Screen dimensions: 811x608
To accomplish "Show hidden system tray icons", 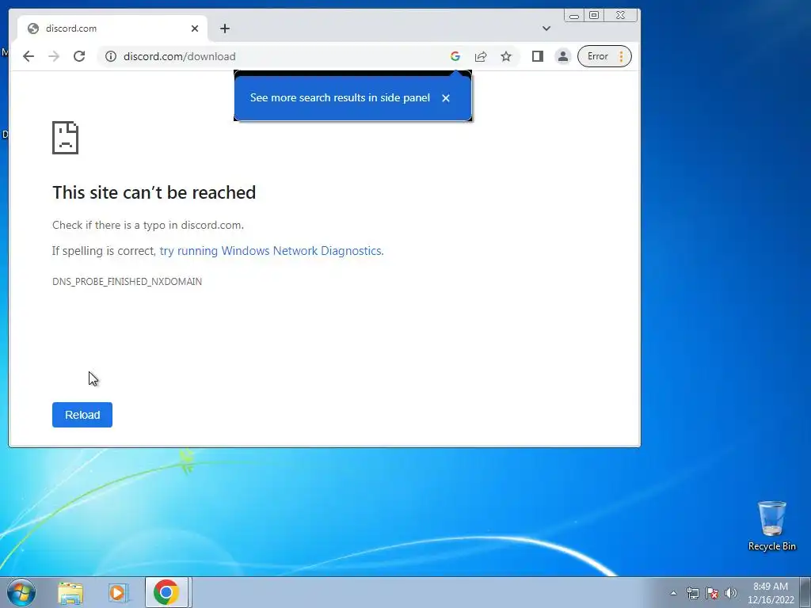I will 673,593.
